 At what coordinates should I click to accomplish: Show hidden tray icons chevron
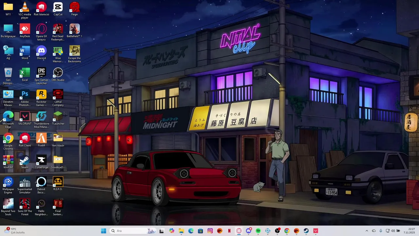point(367,231)
